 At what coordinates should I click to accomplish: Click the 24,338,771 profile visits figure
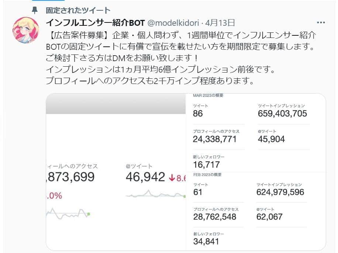[x=215, y=139]
